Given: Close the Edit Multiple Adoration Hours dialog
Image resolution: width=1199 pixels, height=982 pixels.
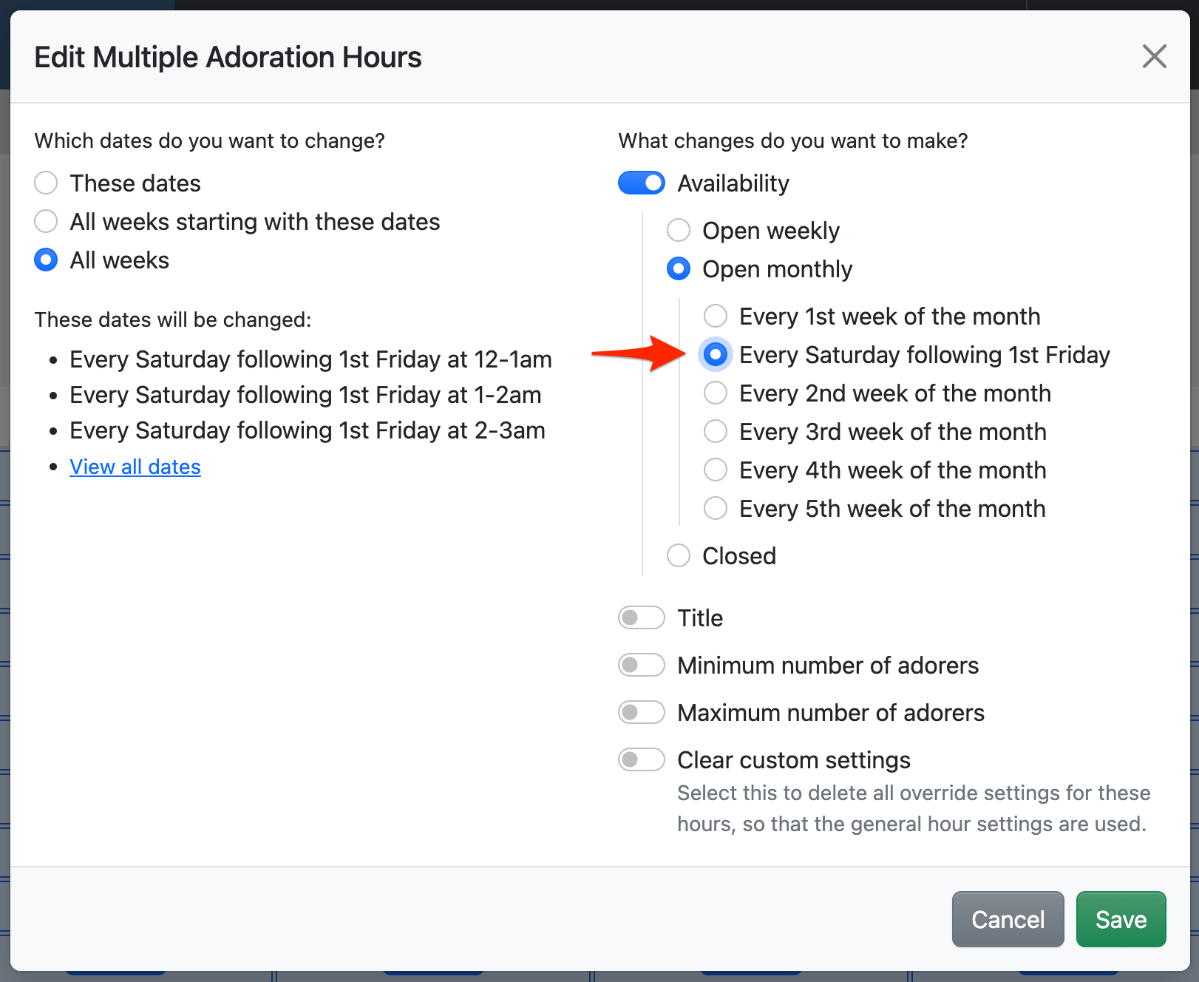Looking at the screenshot, I should point(1154,56).
